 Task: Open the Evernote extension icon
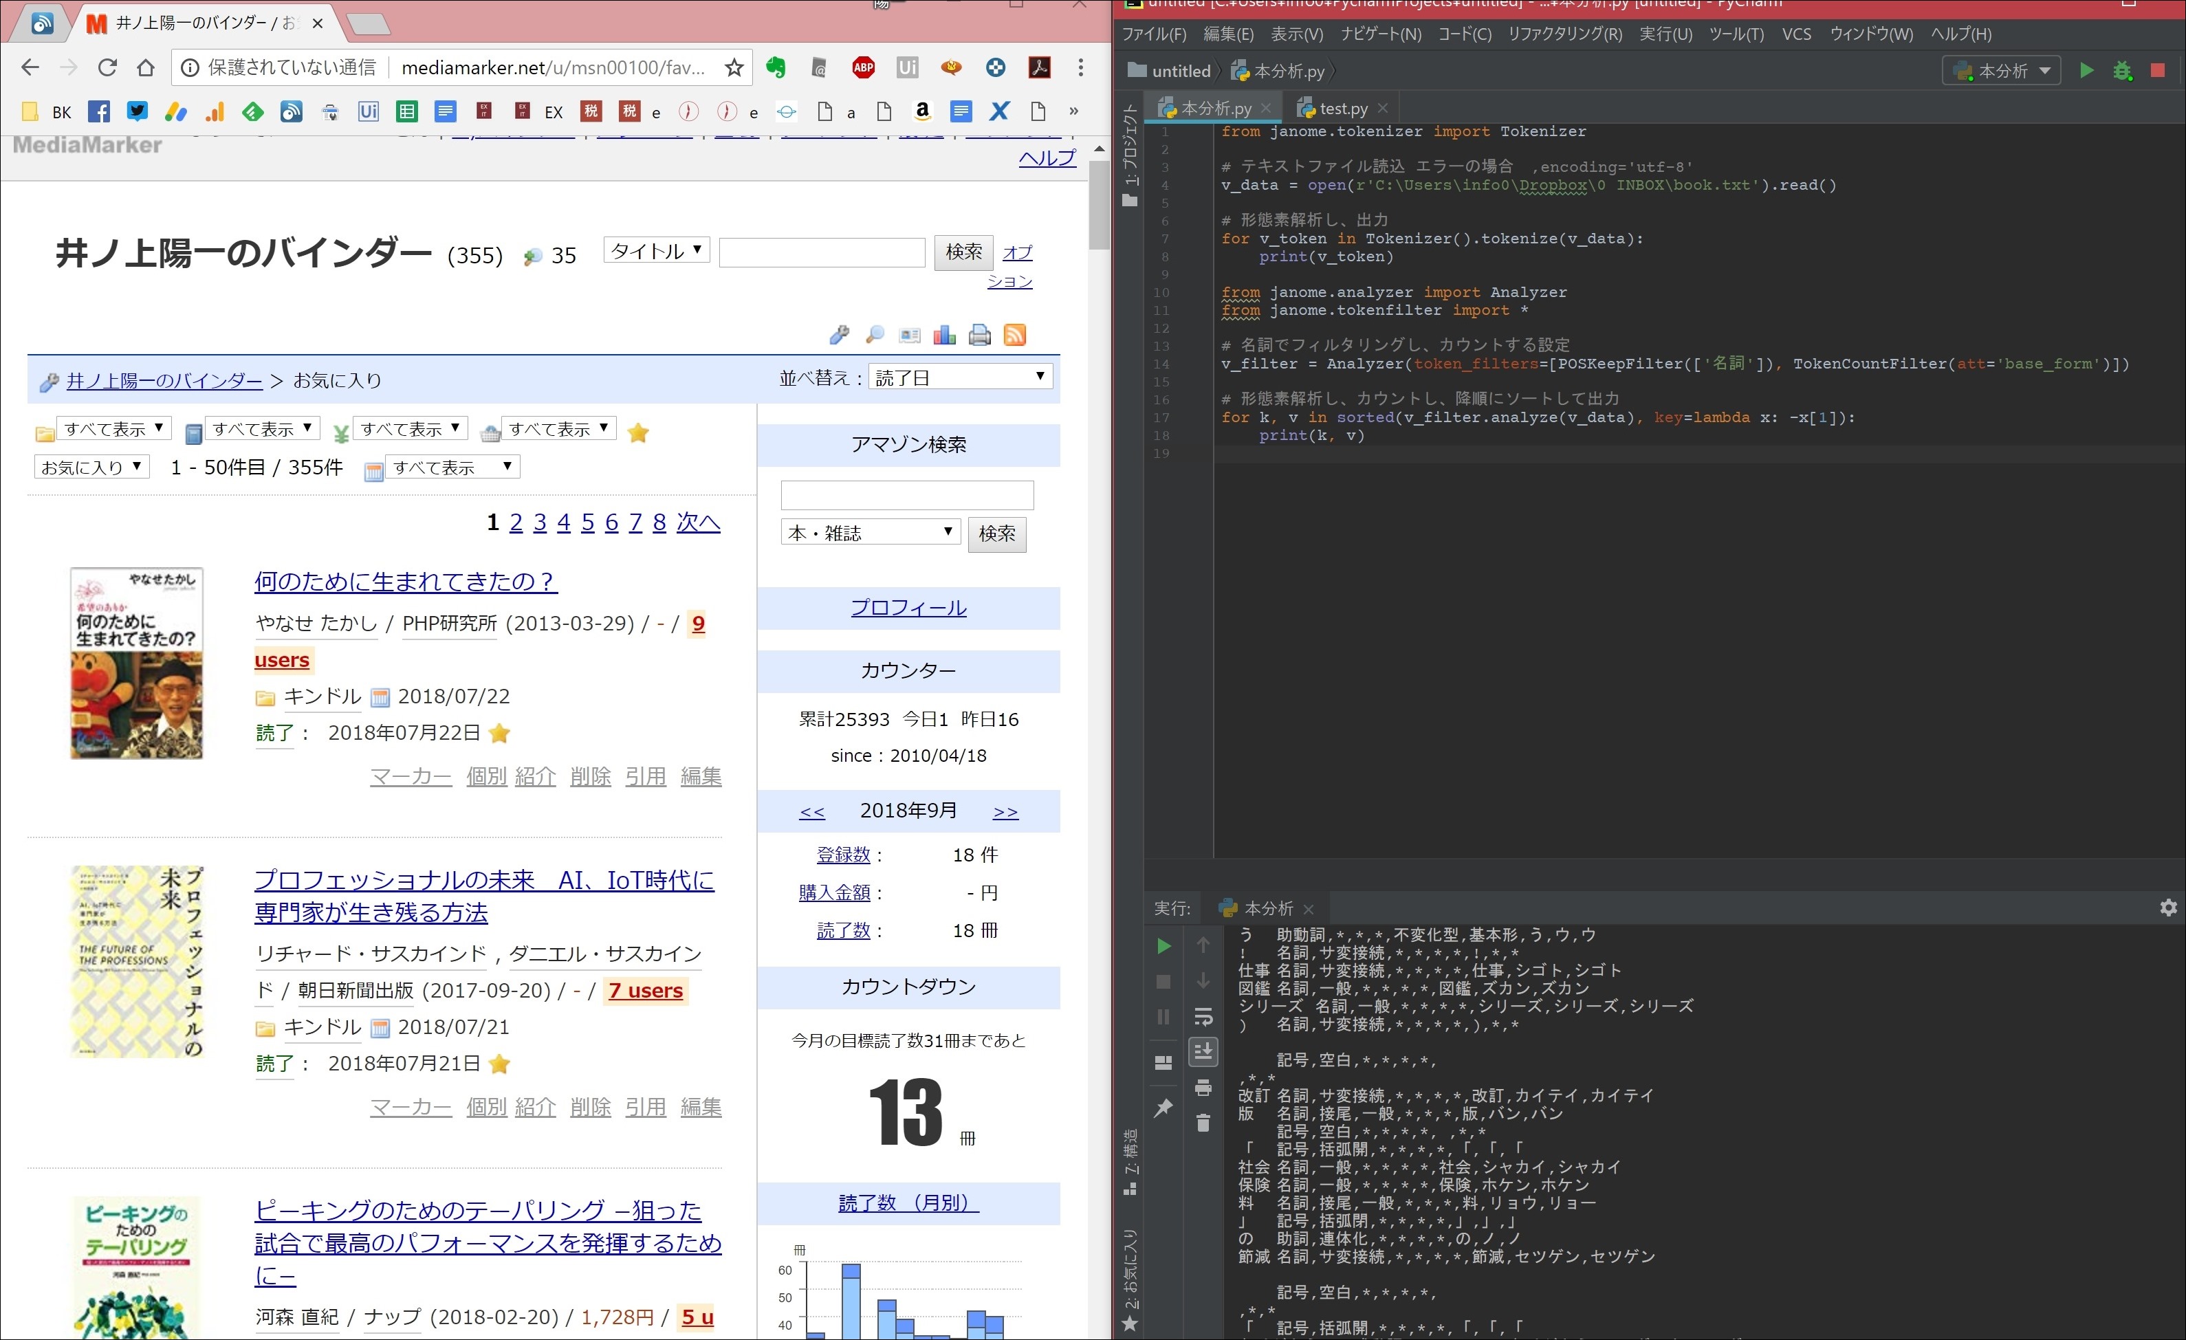click(776, 67)
